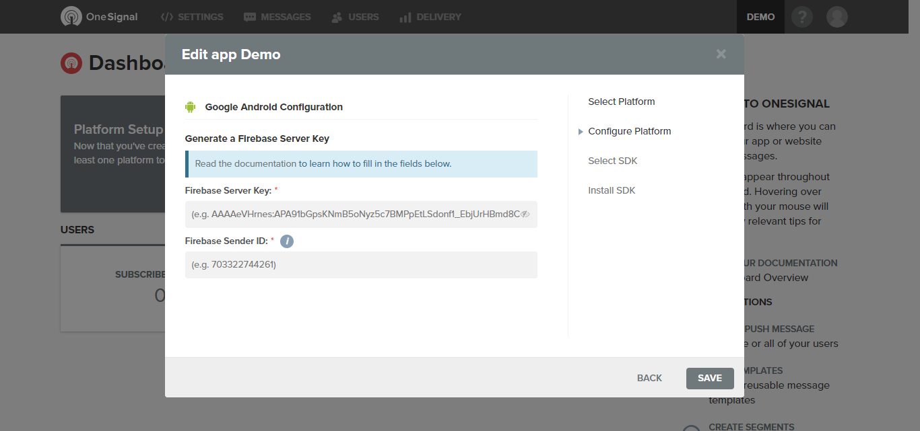Screen dimensions: 920x431
Task: Focus the Firebase Server Key input
Action: pyautogui.click(x=354, y=214)
